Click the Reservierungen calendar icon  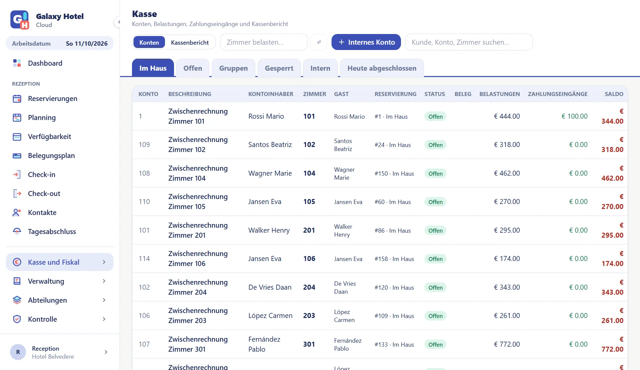[x=17, y=99]
